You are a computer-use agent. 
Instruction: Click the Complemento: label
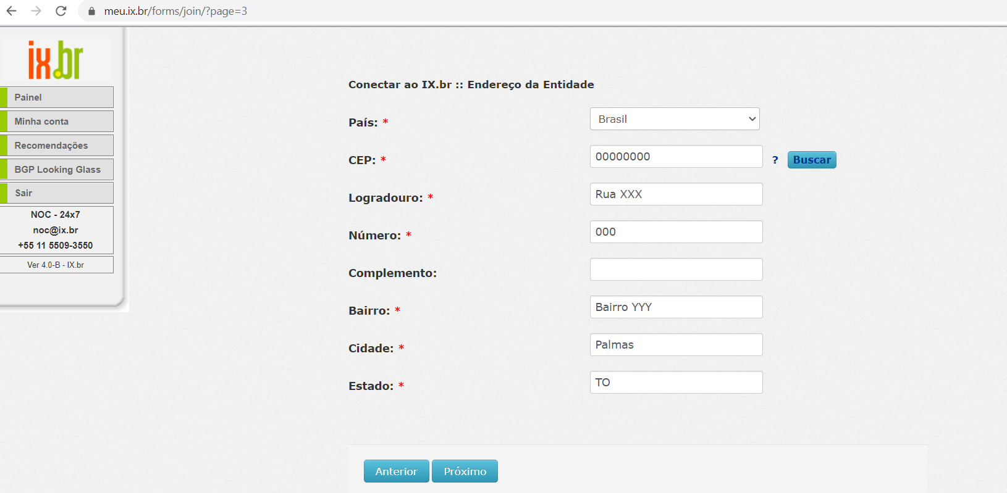392,273
